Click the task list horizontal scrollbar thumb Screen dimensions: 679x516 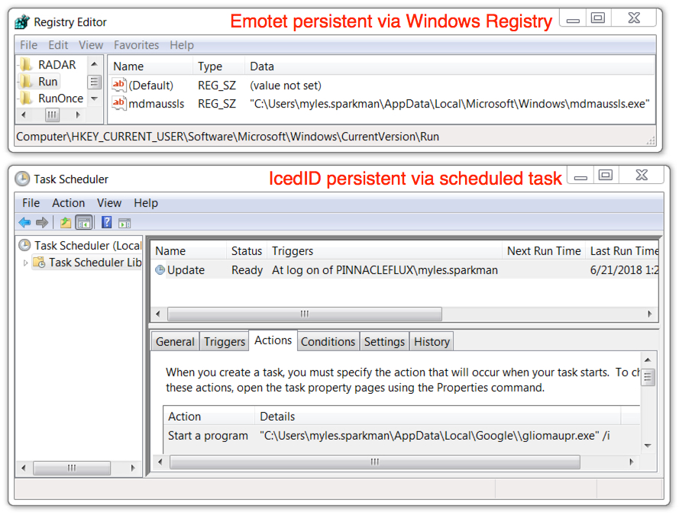305,314
